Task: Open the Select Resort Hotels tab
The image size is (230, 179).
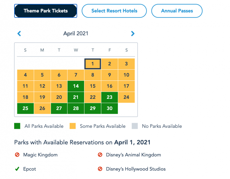Action: pos(114,11)
